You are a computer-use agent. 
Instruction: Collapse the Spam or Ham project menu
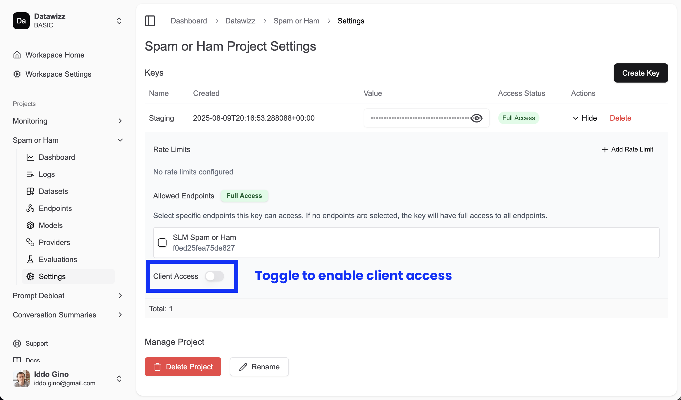(x=120, y=140)
